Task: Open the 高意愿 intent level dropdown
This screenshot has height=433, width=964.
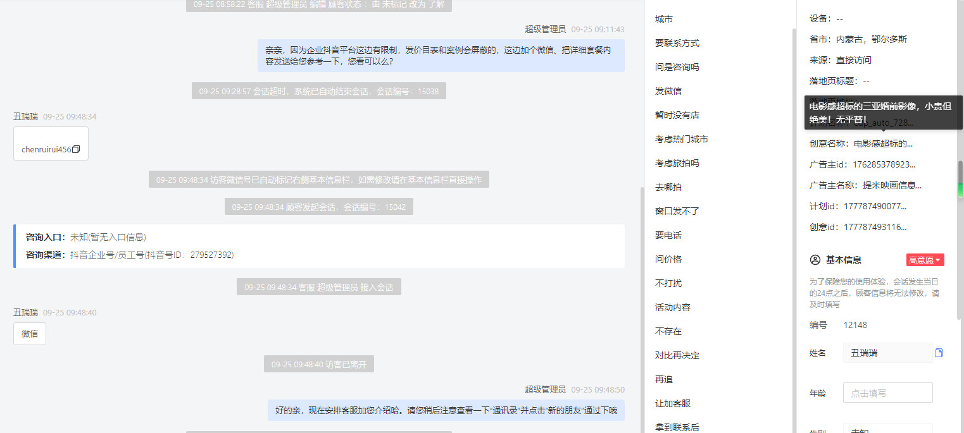Action: (925, 260)
